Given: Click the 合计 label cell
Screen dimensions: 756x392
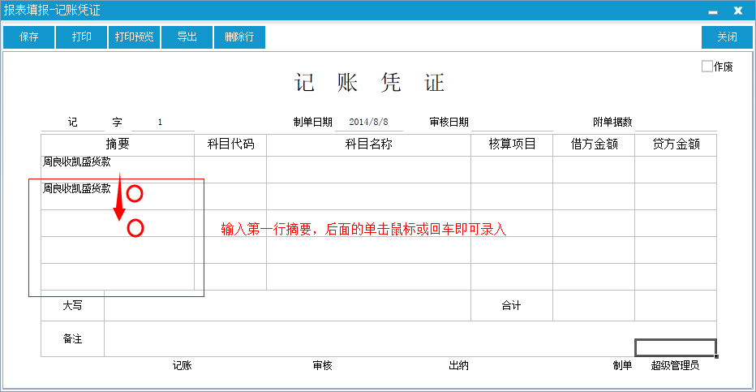Looking at the screenshot, I should click(512, 306).
